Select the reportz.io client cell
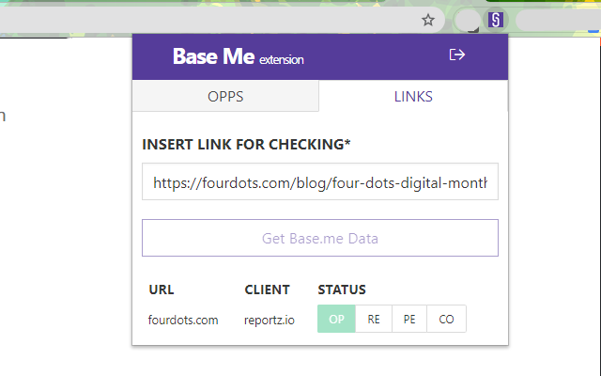Screen dimensions: 601x376 (x=270, y=320)
